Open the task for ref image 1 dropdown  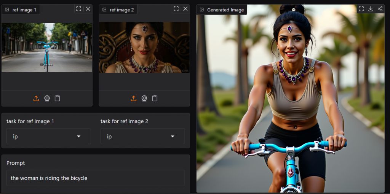[x=48, y=136]
